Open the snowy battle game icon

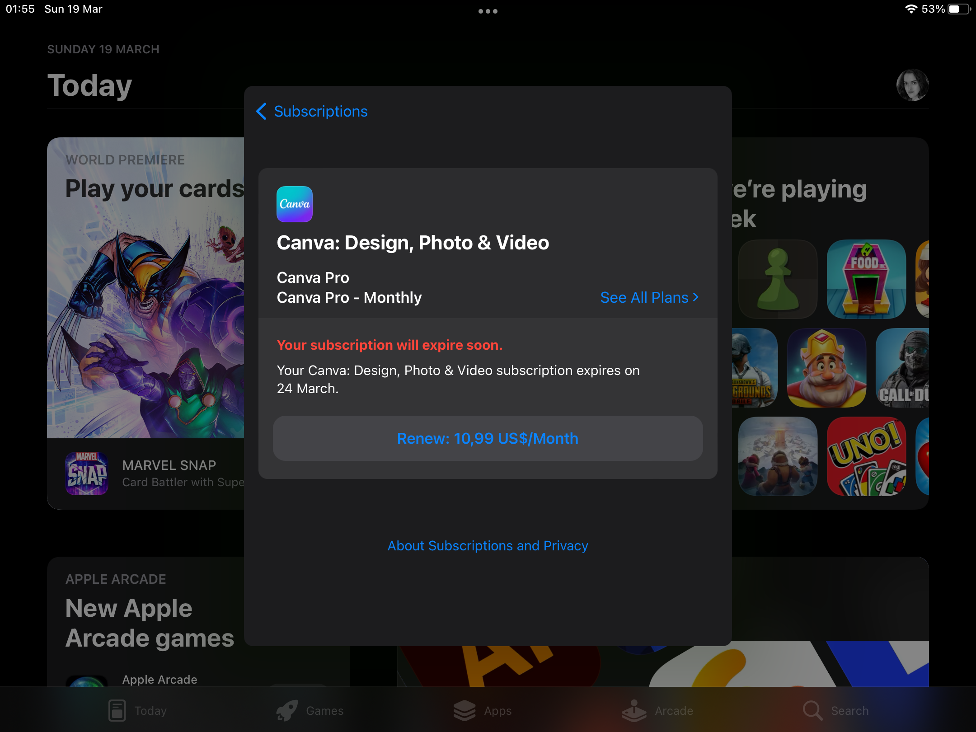point(777,456)
